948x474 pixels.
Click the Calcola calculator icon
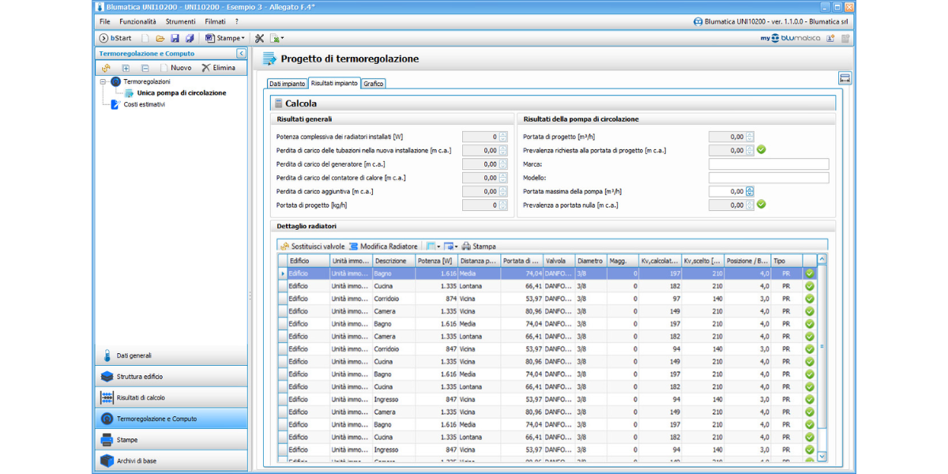point(277,103)
